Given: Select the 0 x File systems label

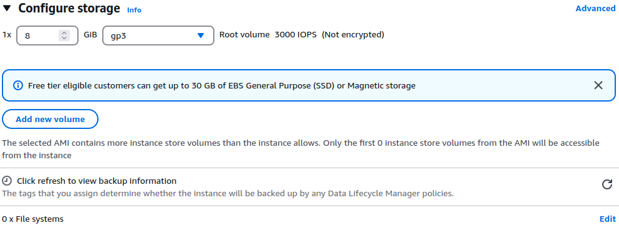Looking at the screenshot, I should click(x=33, y=219).
